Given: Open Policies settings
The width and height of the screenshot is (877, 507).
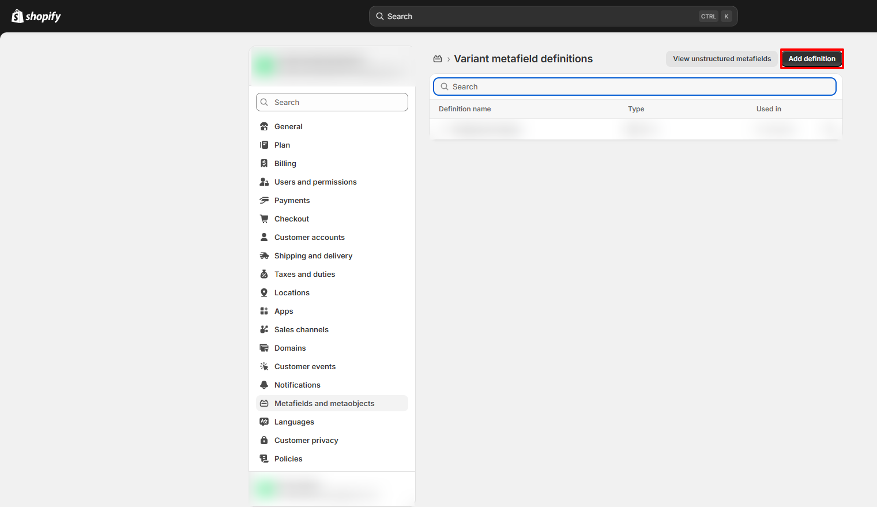Looking at the screenshot, I should [x=332, y=459].
